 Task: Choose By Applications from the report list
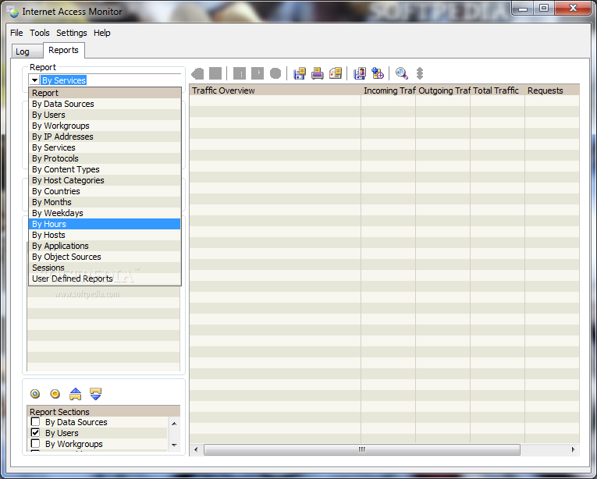105,246
